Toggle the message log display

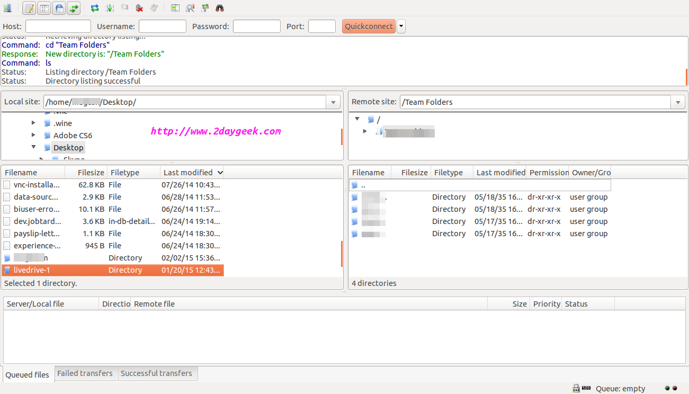[30, 8]
